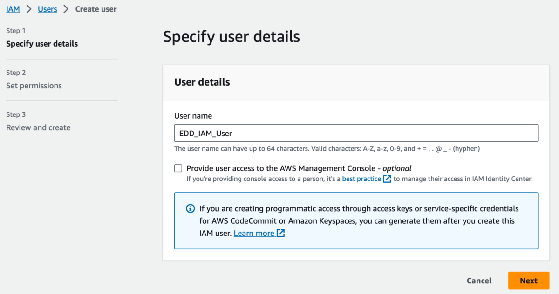Image resolution: width=559 pixels, height=294 pixels.
Task: Click external link icon beside Learn more
Action: point(280,233)
